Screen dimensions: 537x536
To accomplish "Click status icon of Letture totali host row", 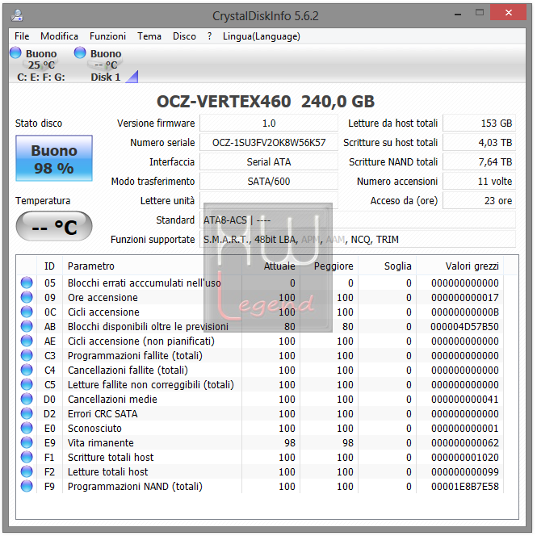I will 27,472.
